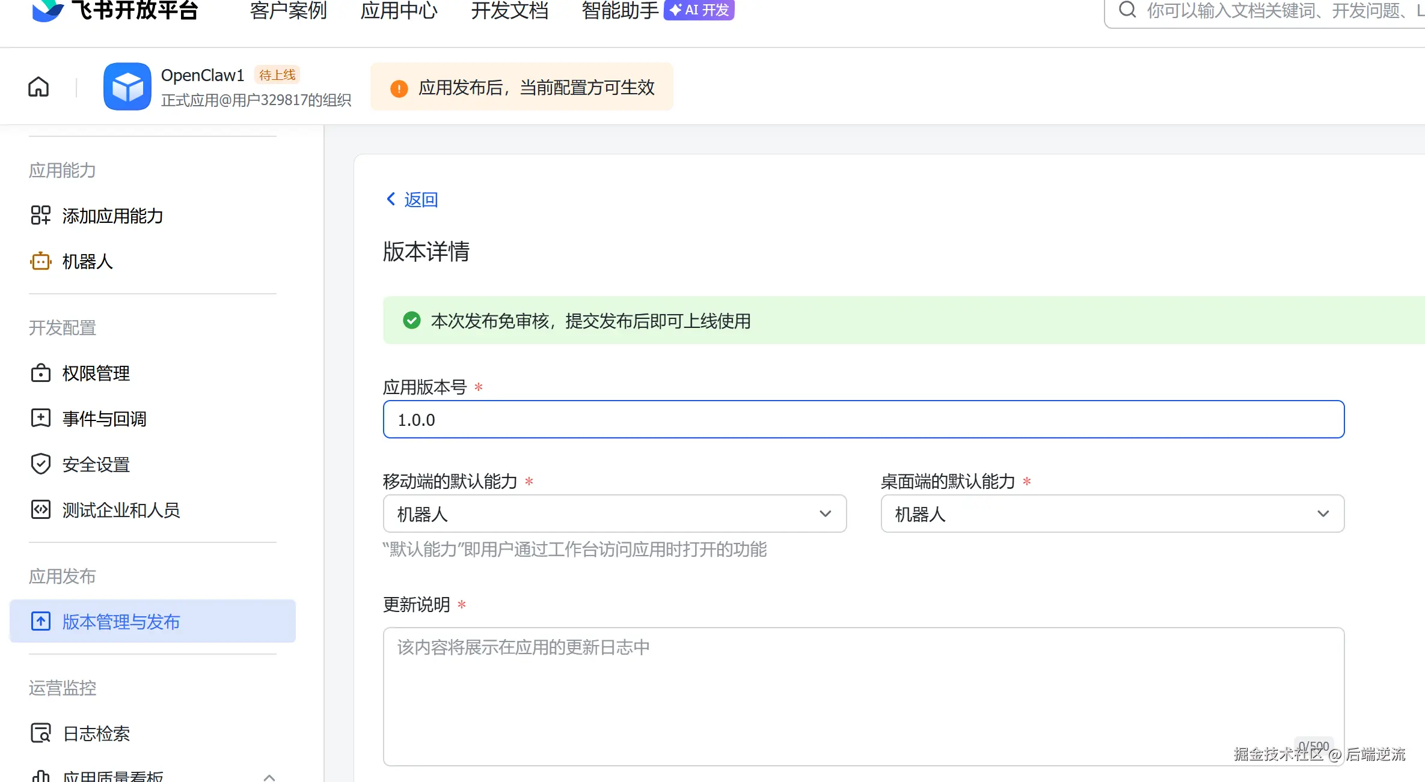The height and width of the screenshot is (782, 1425).
Task: Click the events and callbacks plus icon
Action: coord(40,418)
